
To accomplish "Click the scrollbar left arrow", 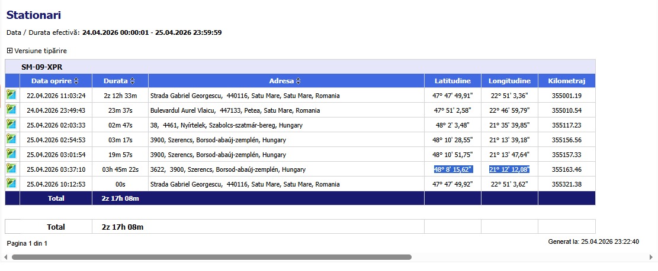I will pyautogui.click(x=5, y=257).
